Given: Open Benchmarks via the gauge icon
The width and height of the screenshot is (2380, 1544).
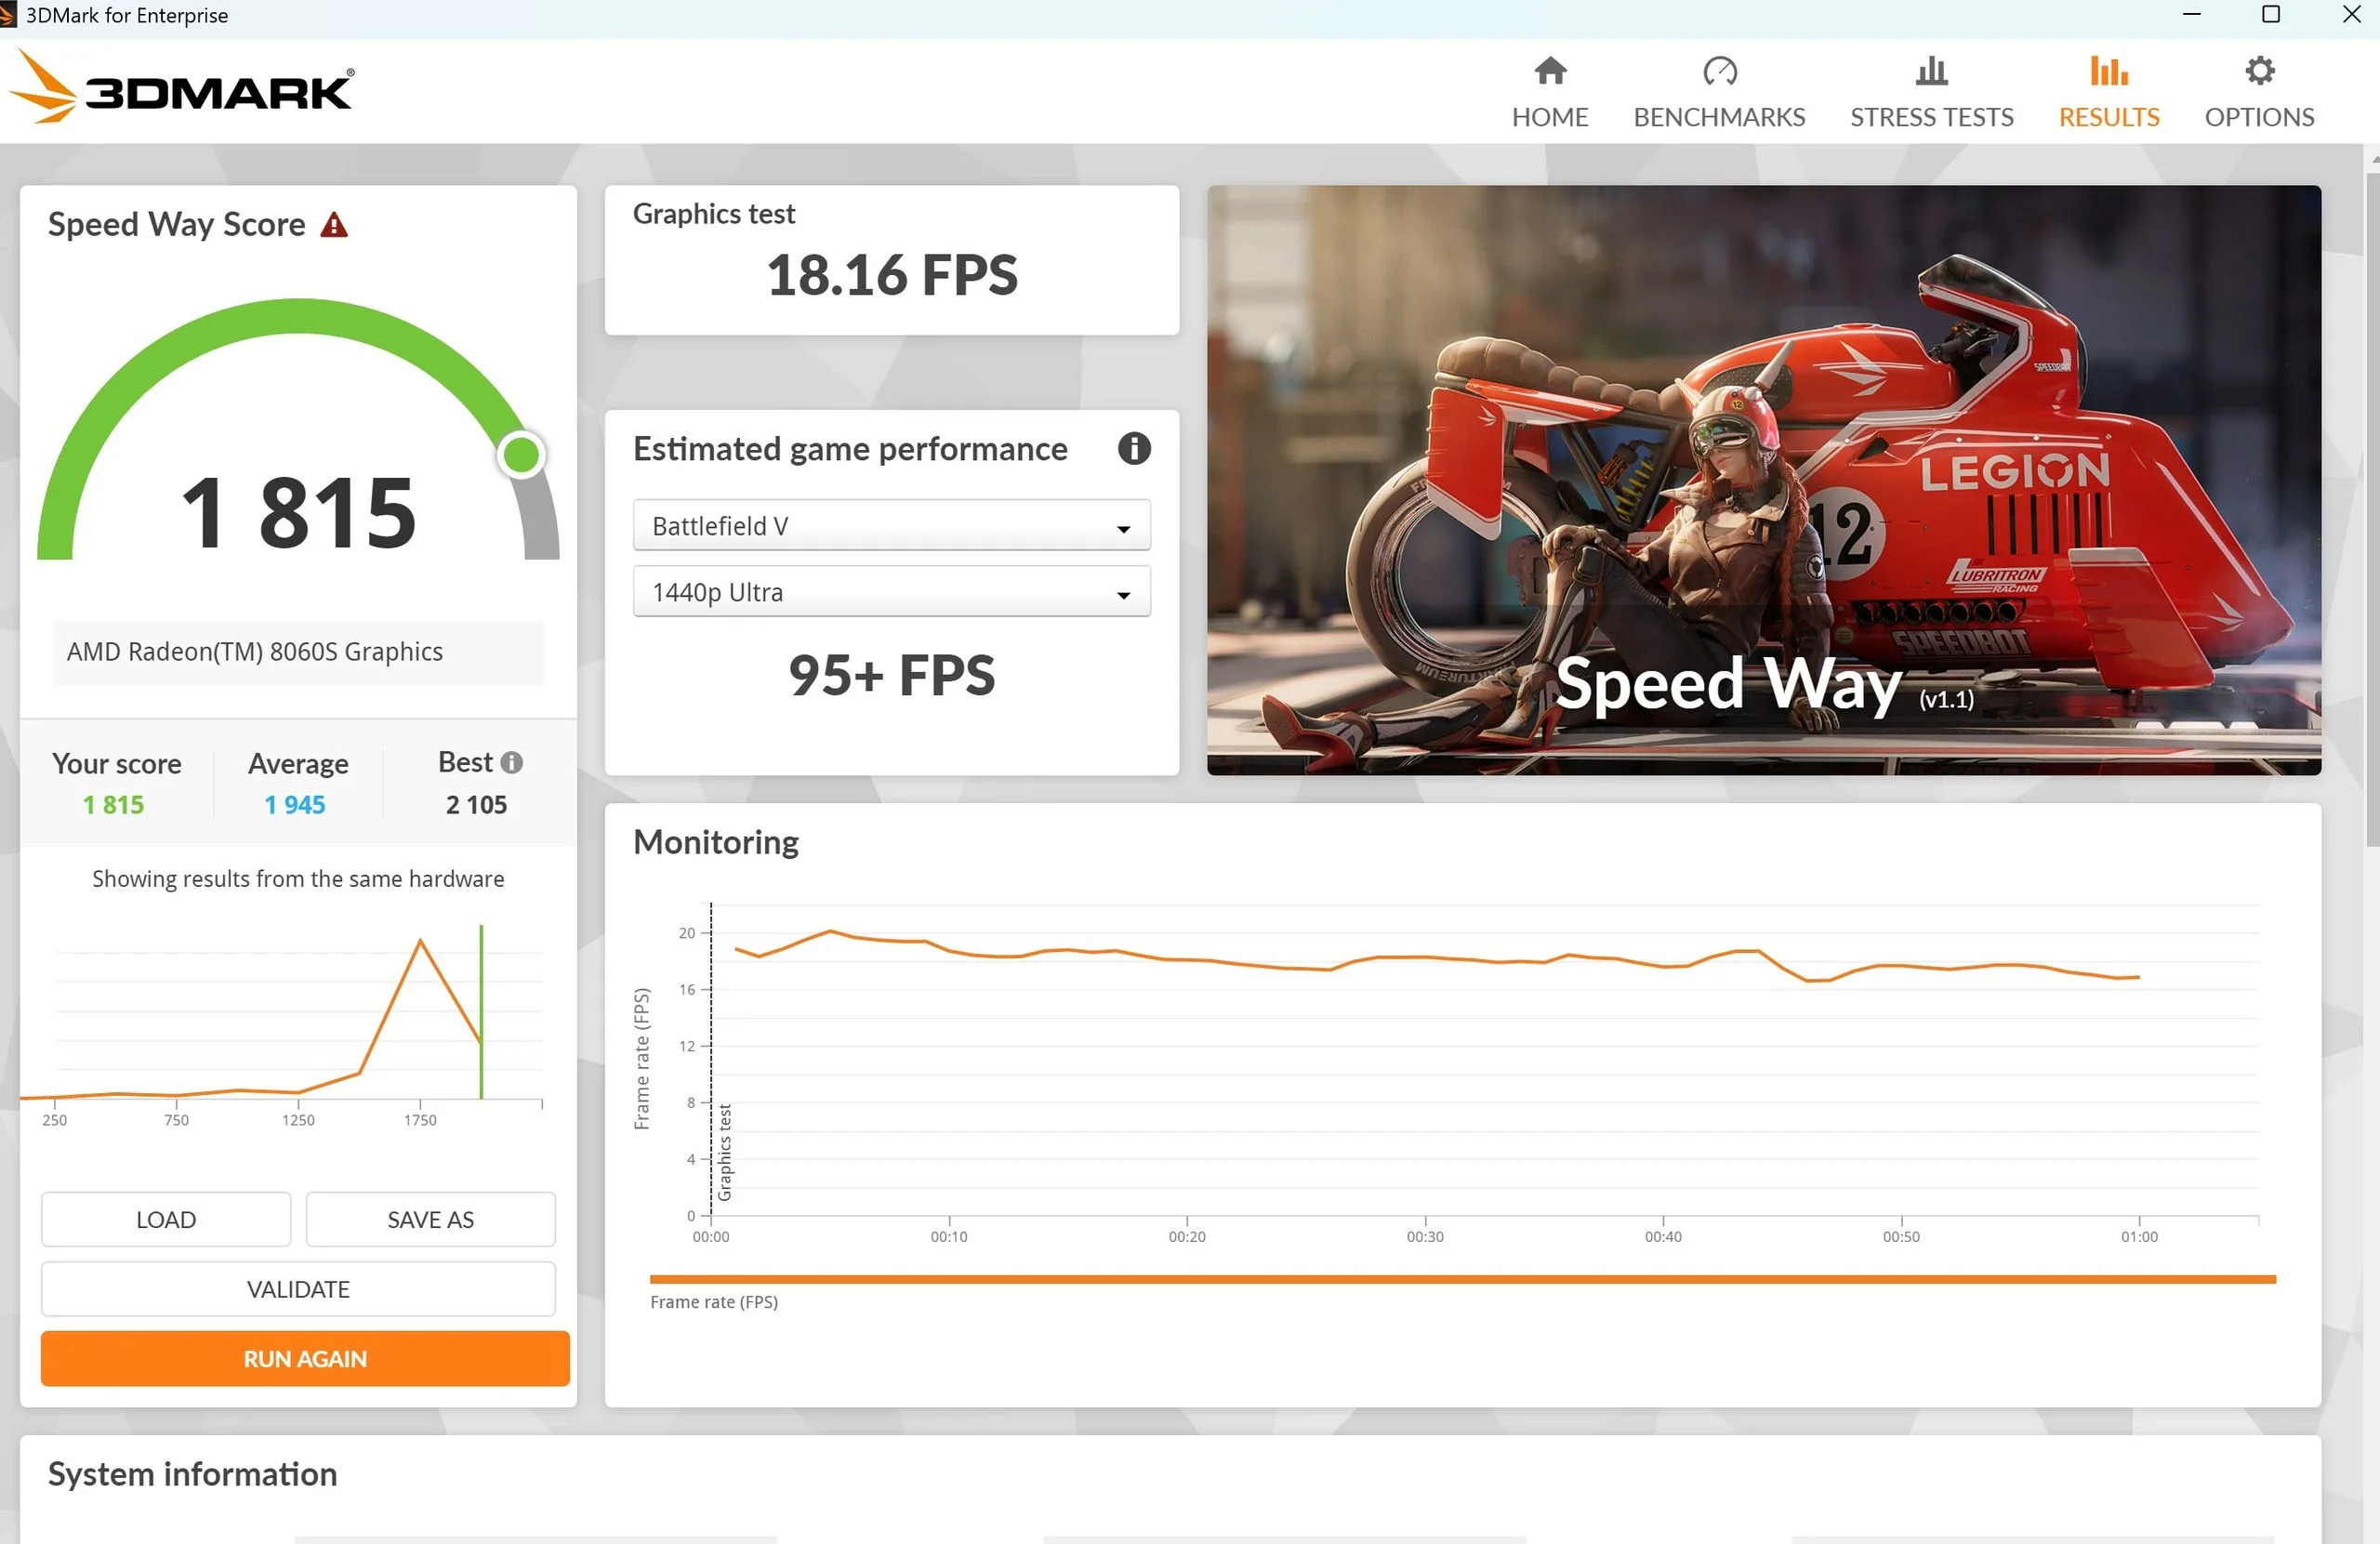Looking at the screenshot, I should click(x=1719, y=71).
